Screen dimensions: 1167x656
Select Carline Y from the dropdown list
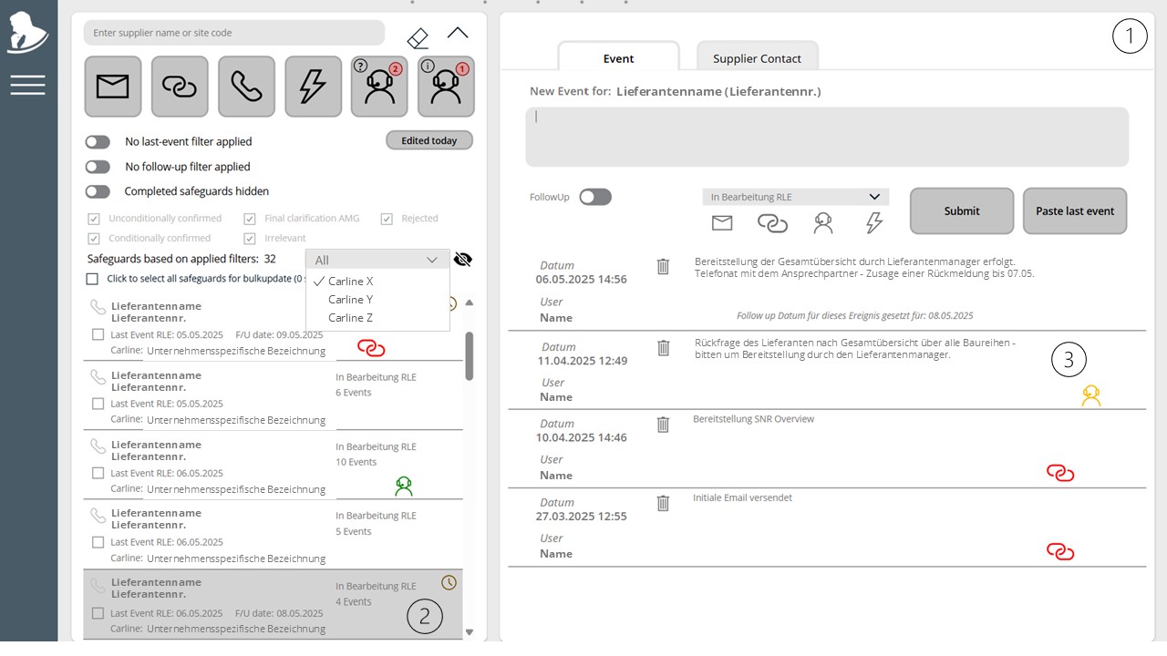click(351, 300)
